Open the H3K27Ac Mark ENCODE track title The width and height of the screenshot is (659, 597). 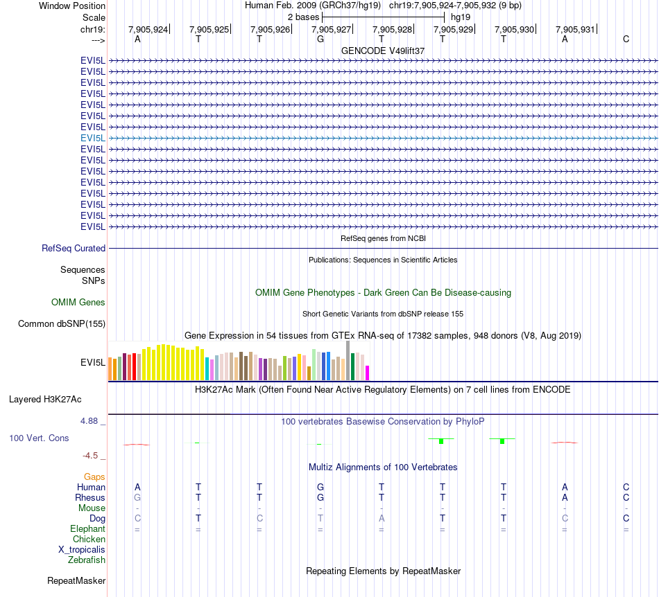click(x=383, y=390)
